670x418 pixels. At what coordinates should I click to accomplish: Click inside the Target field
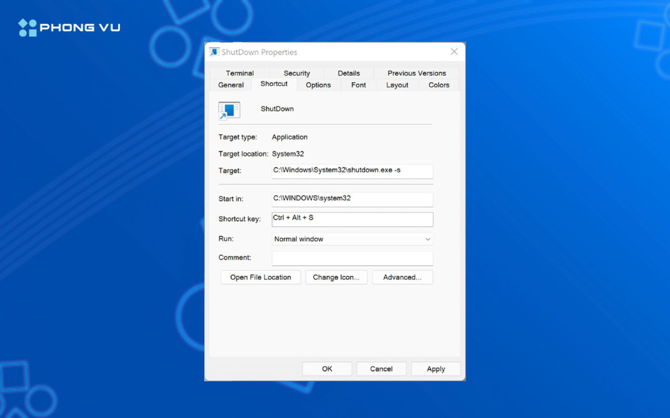[352, 171]
